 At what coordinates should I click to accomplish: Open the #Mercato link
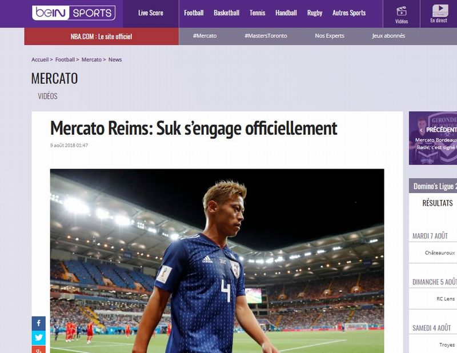tap(205, 36)
